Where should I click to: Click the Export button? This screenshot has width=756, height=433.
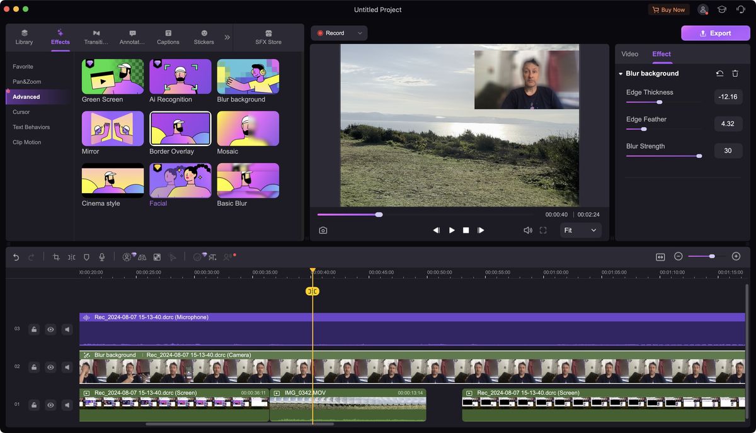(715, 33)
